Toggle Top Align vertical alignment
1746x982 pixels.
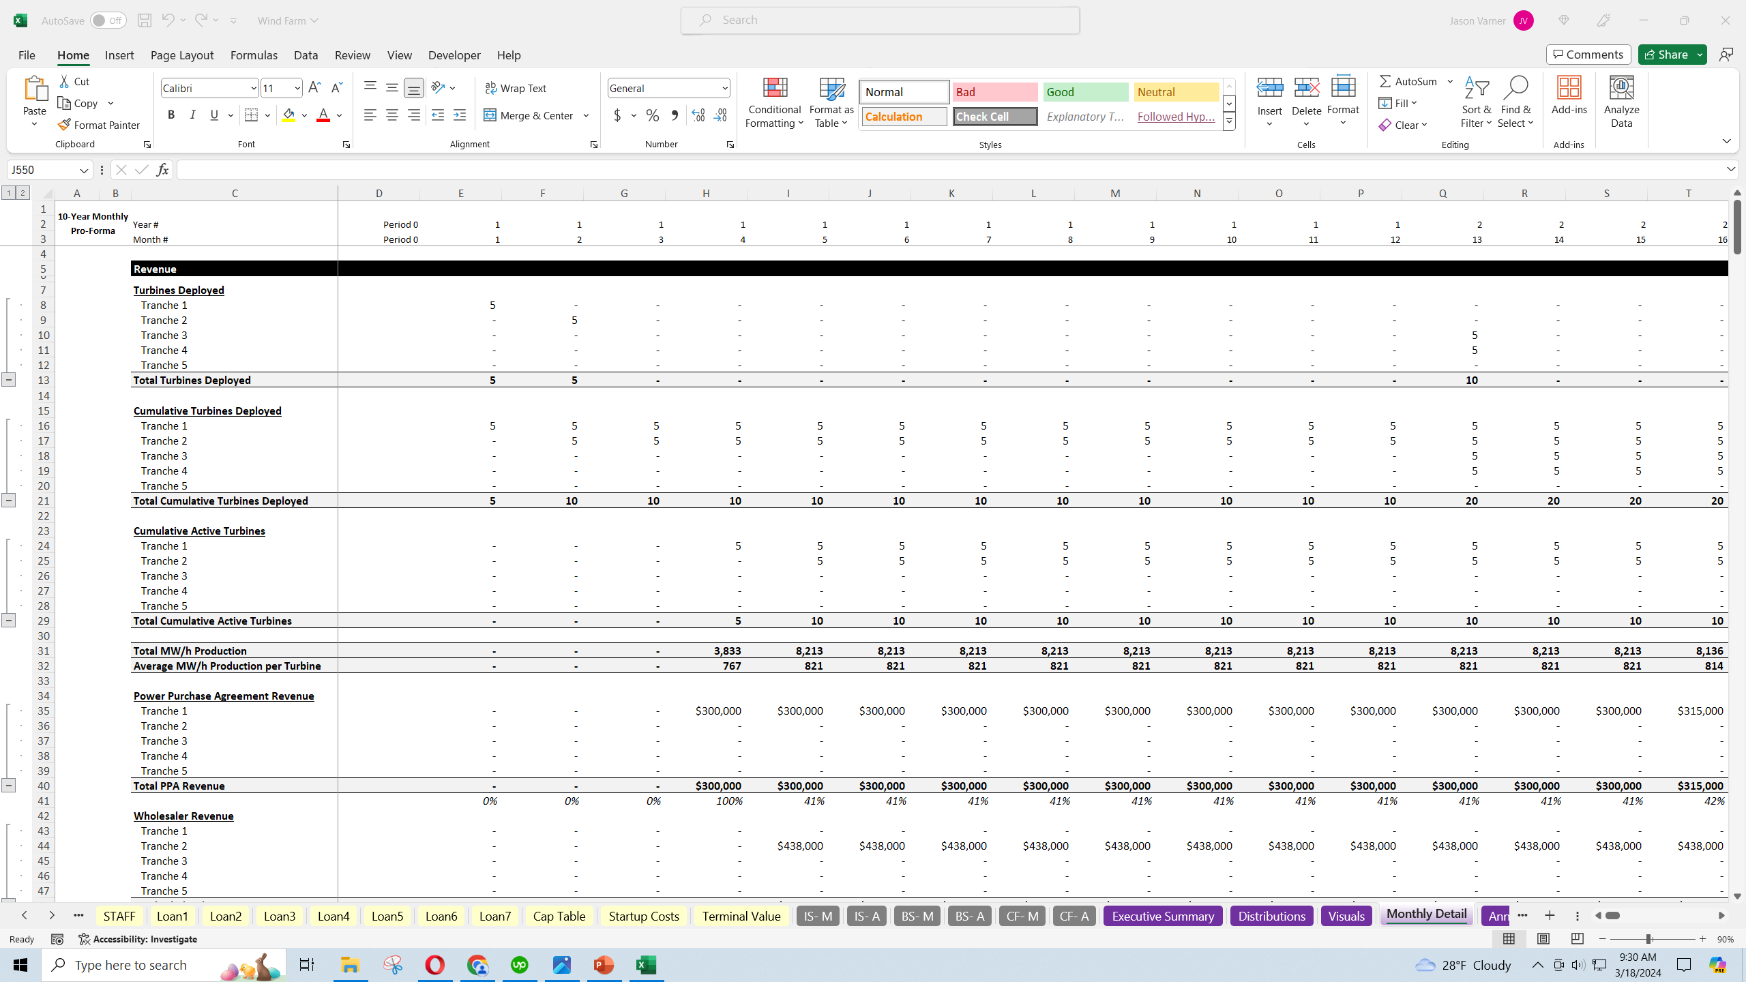pos(370,88)
